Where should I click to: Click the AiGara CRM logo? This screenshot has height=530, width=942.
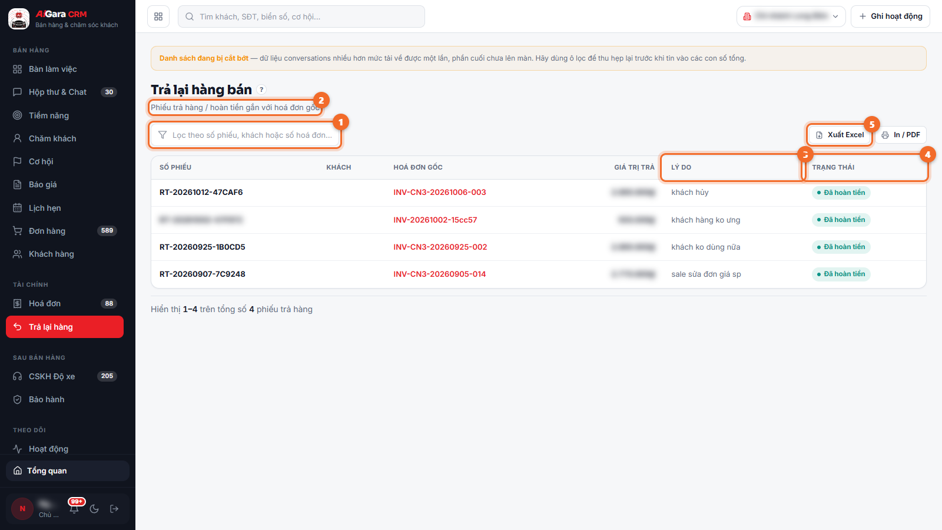point(19,19)
